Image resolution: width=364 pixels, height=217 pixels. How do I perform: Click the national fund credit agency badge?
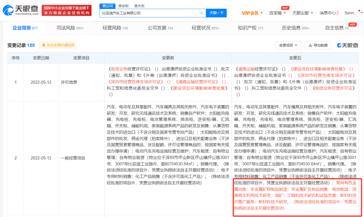[x=67, y=10]
